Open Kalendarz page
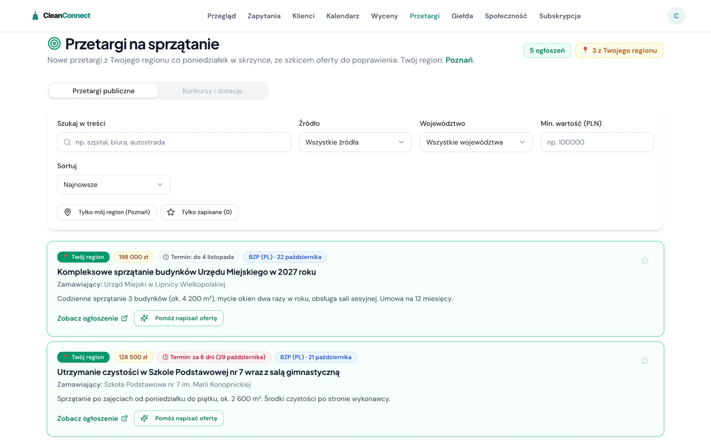This screenshot has width=711, height=444. [343, 16]
